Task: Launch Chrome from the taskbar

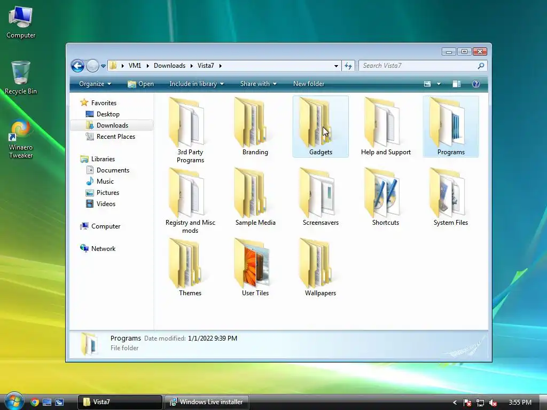Action: coord(34,402)
